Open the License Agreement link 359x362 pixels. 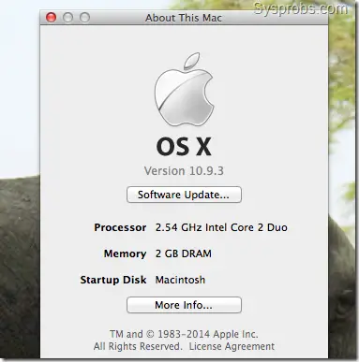tap(232, 346)
